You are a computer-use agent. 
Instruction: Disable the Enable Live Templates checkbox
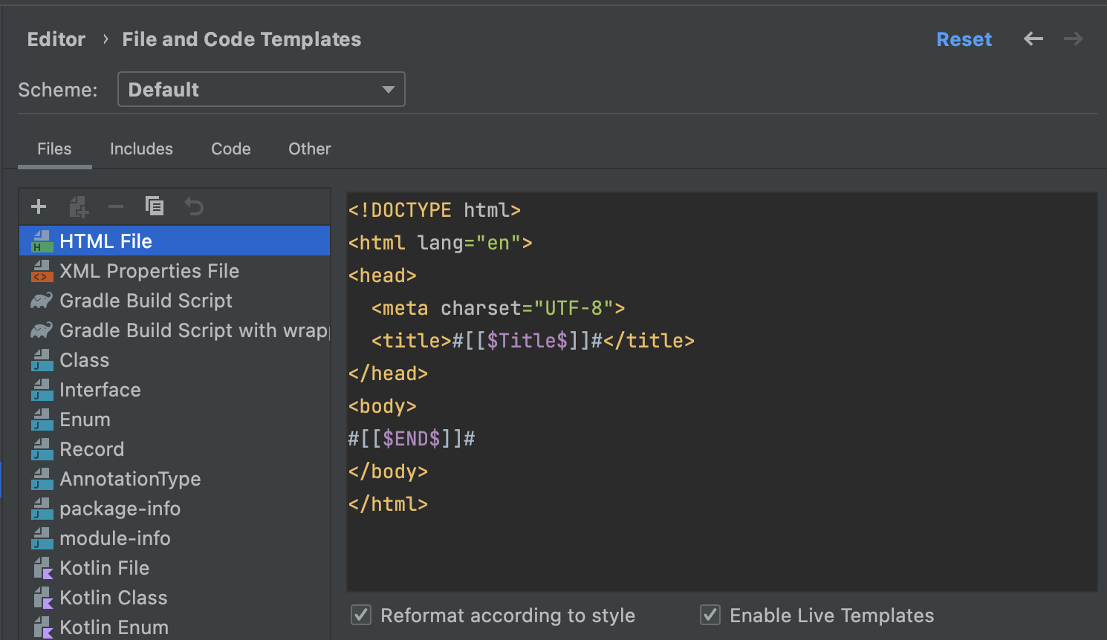click(x=710, y=615)
